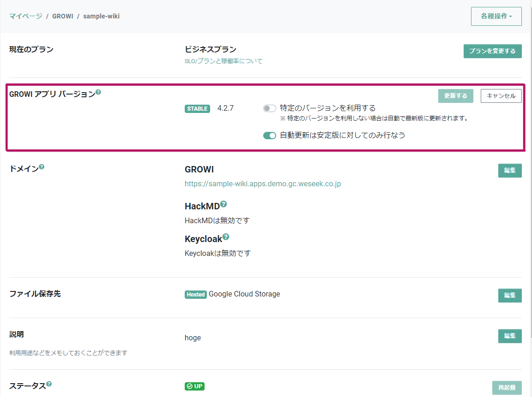Click the Hosted storage badge
Viewport: 532px width, 397px height.
click(196, 294)
